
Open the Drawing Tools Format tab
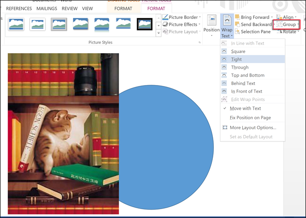coord(123,8)
